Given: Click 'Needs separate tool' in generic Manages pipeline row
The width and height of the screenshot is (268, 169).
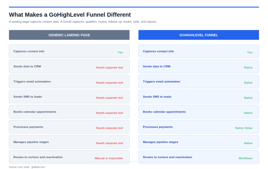Looking at the screenshot, I should (x=109, y=143).
